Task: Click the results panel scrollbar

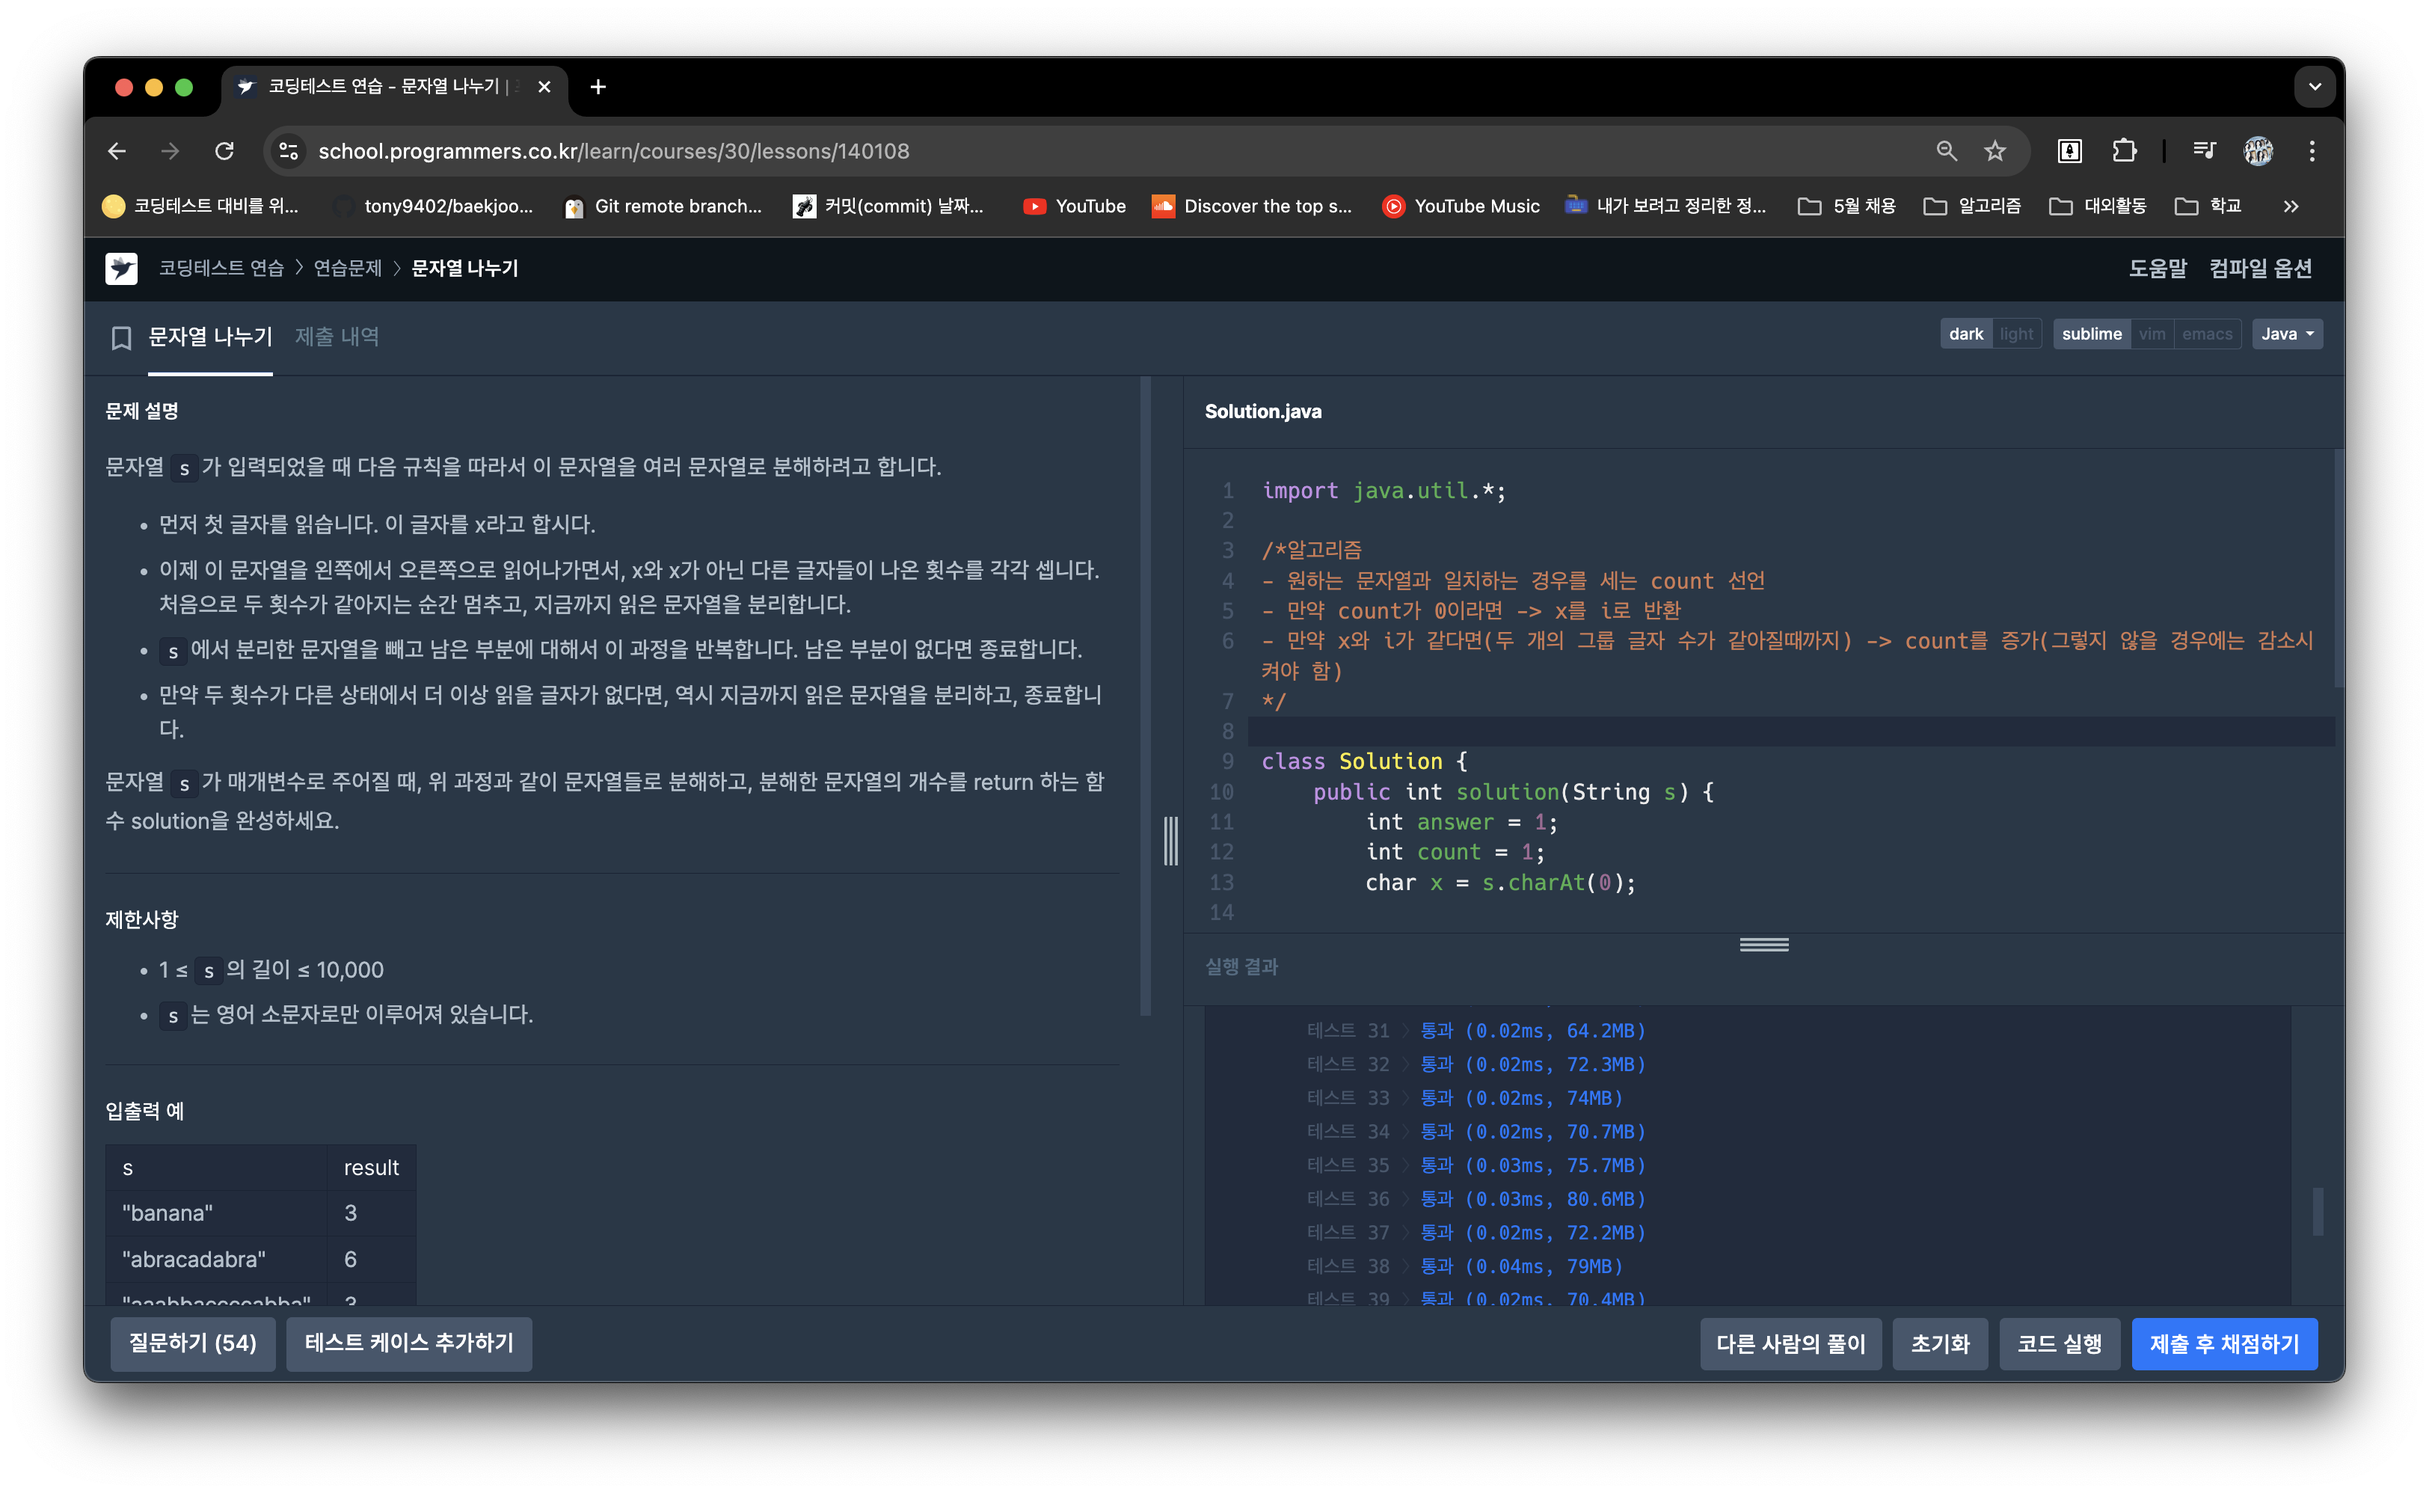Action: (2318, 1210)
